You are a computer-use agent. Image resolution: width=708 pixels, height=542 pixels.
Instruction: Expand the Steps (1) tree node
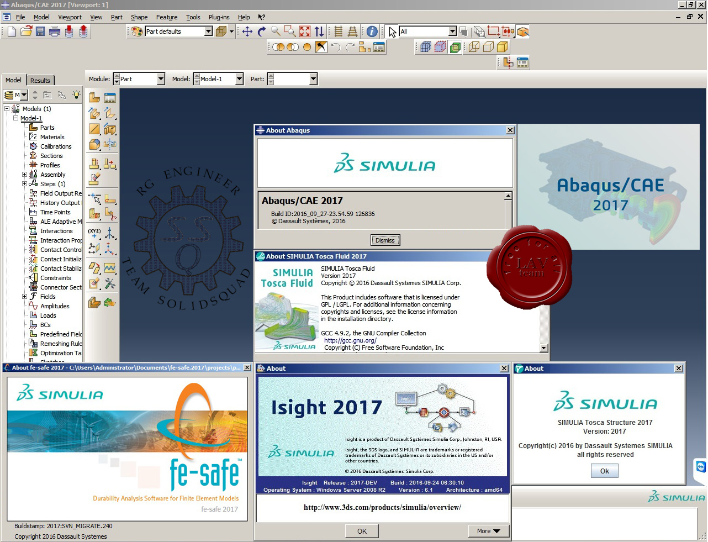point(24,184)
